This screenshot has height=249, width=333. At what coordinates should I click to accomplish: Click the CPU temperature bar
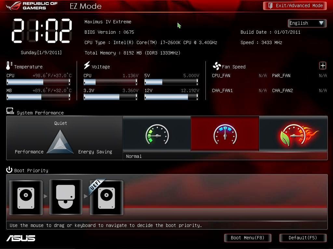(x=38, y=82)
